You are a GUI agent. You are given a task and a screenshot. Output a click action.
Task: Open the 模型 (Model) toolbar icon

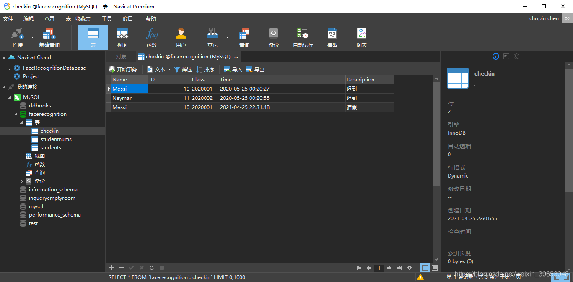332,37
